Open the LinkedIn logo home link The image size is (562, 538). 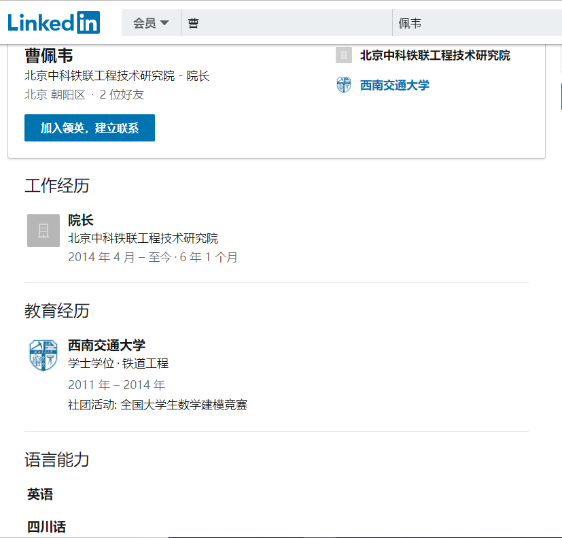(x=54, y=22)
